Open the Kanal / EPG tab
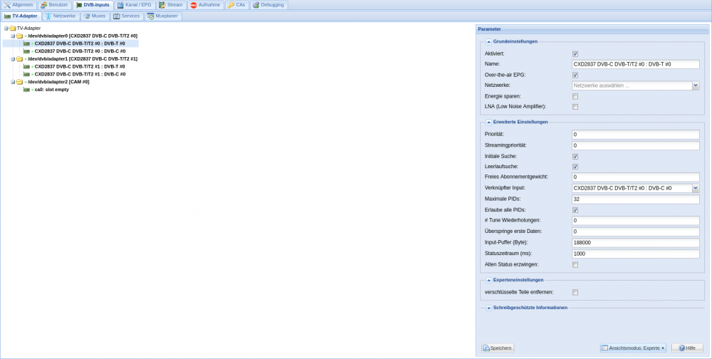Screen dimensions: 712x359 [135, 5]
